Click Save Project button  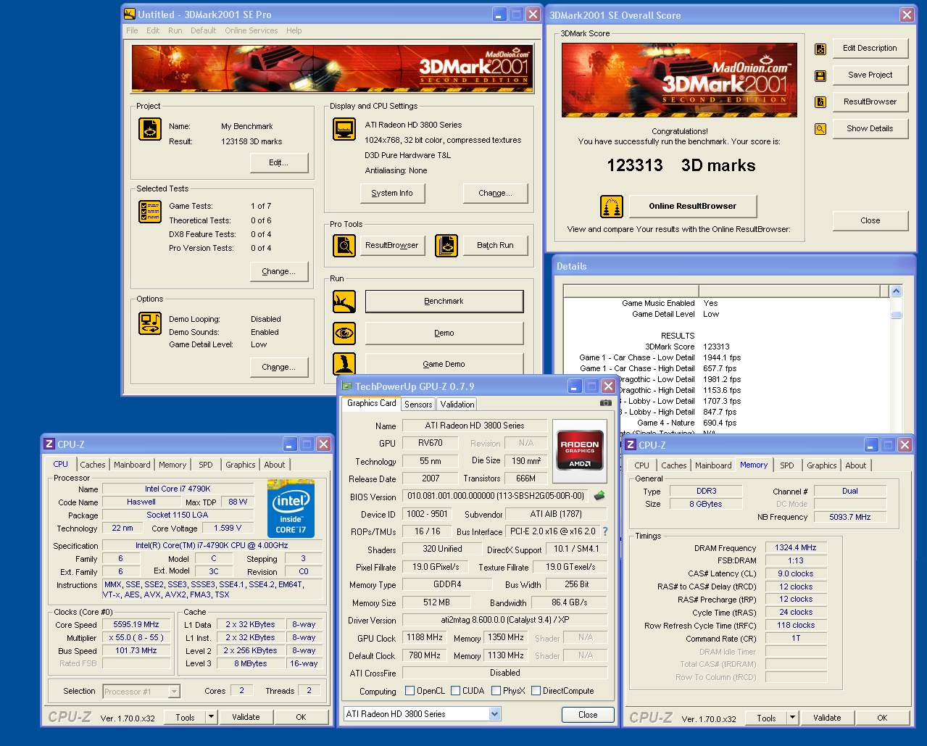tap(870, 75)
